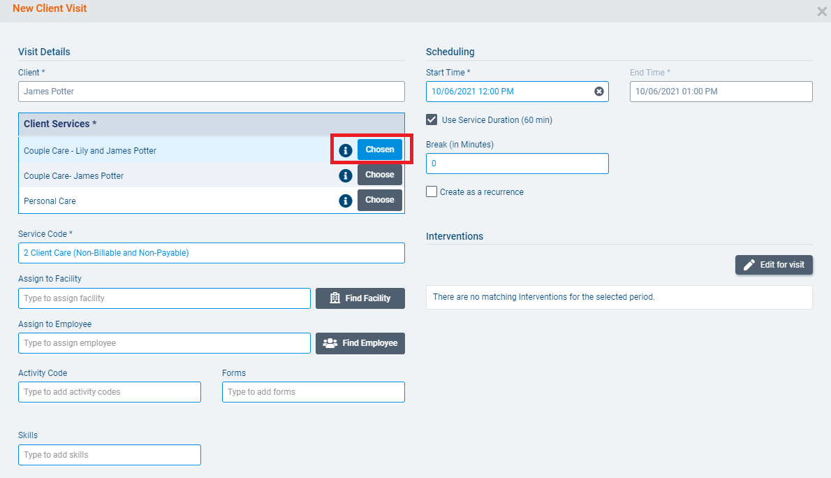Choose the Couple Care- James Potter service
831x478 pixels.
pyautogui.click(x=379, y=175)
